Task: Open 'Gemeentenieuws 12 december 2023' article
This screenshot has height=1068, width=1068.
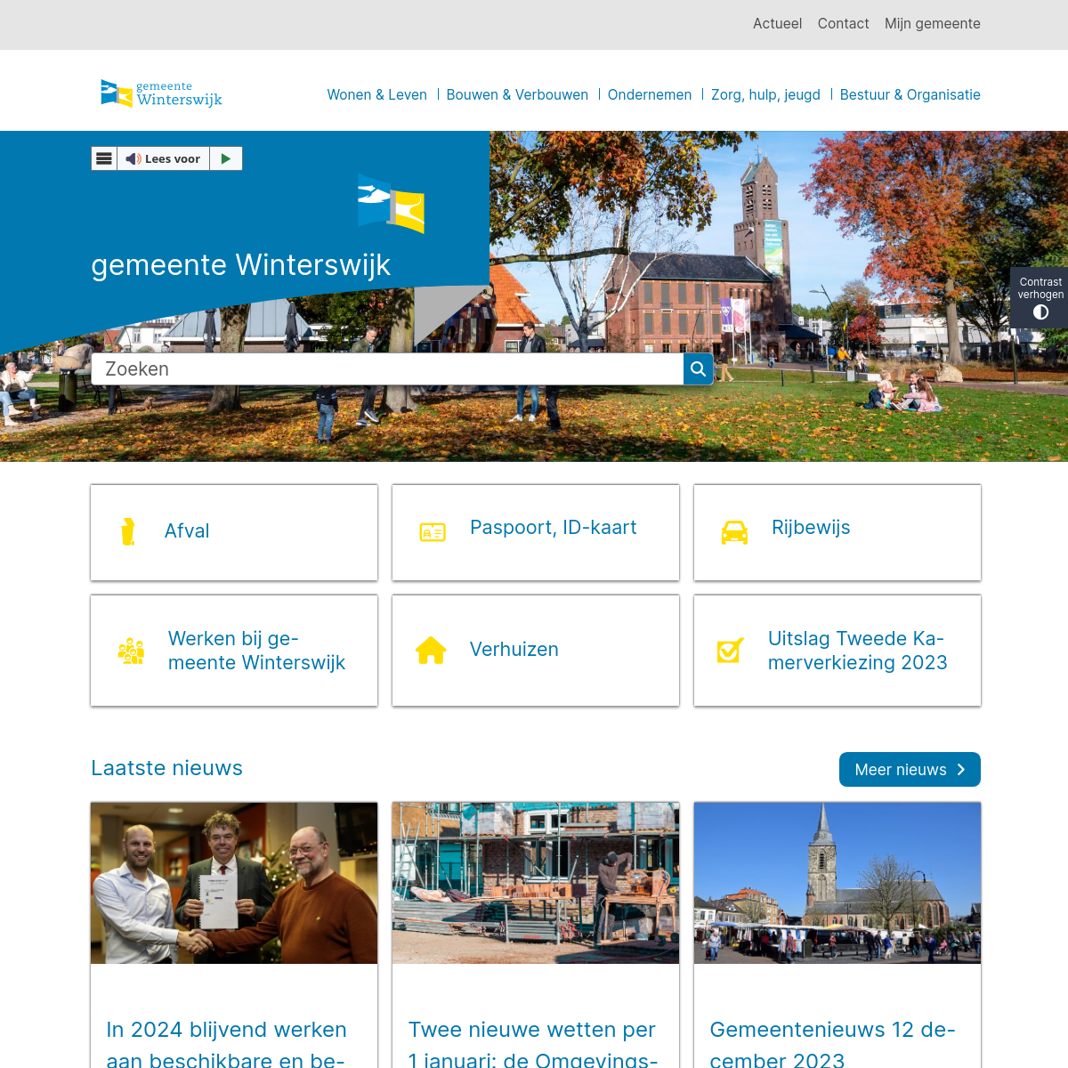Action: point(832,1043)
